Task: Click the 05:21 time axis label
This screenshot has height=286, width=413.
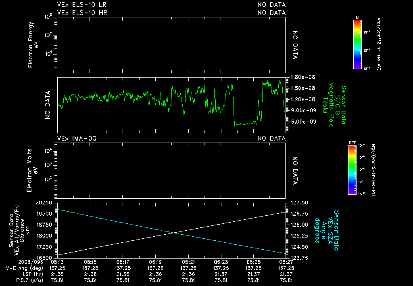Action: pos(188,262)
